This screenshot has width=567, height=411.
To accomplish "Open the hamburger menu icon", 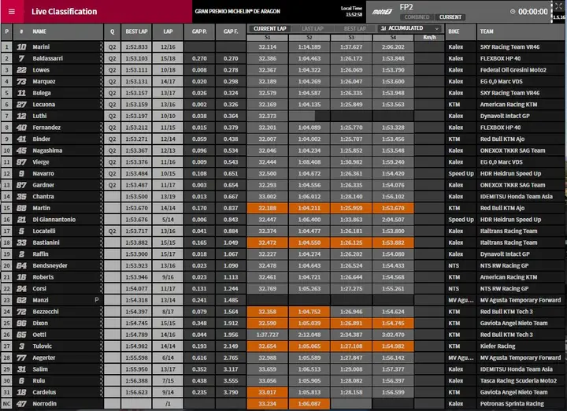I will click(x=12, y=12).
